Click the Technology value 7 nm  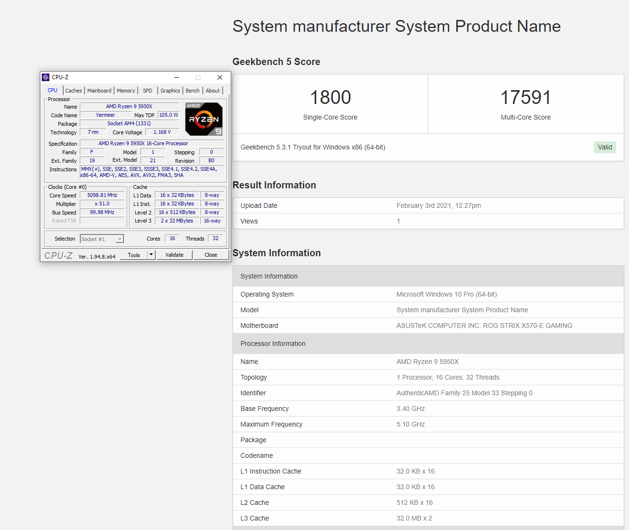coord(93,132)
